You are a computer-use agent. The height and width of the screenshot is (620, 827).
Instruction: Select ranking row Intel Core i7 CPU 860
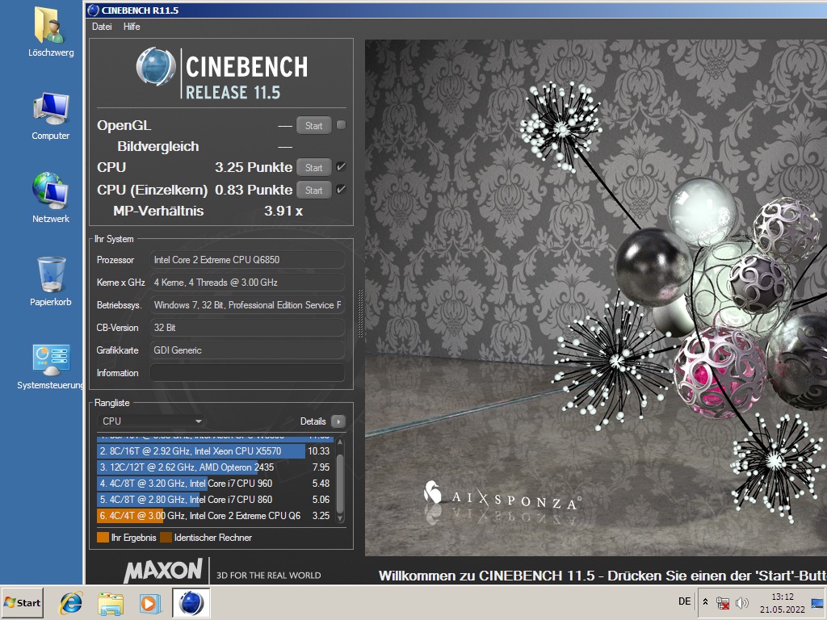click(x=215, y=500)
